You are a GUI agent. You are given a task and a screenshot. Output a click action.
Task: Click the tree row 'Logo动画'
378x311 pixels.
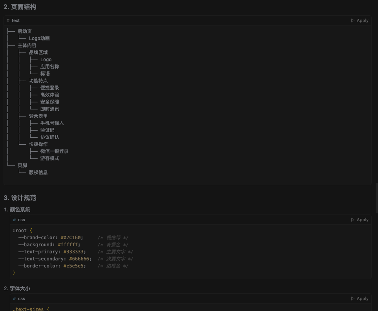[39, 38]
